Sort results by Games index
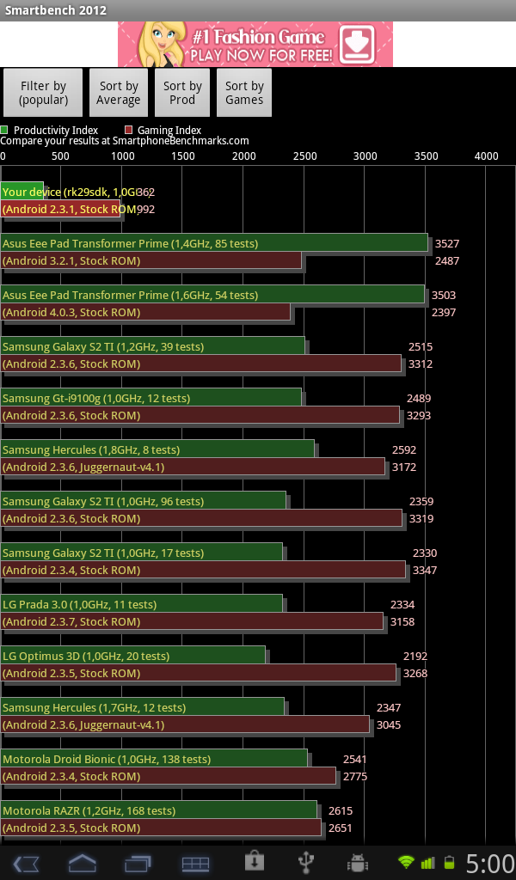The width and height of the screenshot is (516, 880). click(x=244, y=93)
